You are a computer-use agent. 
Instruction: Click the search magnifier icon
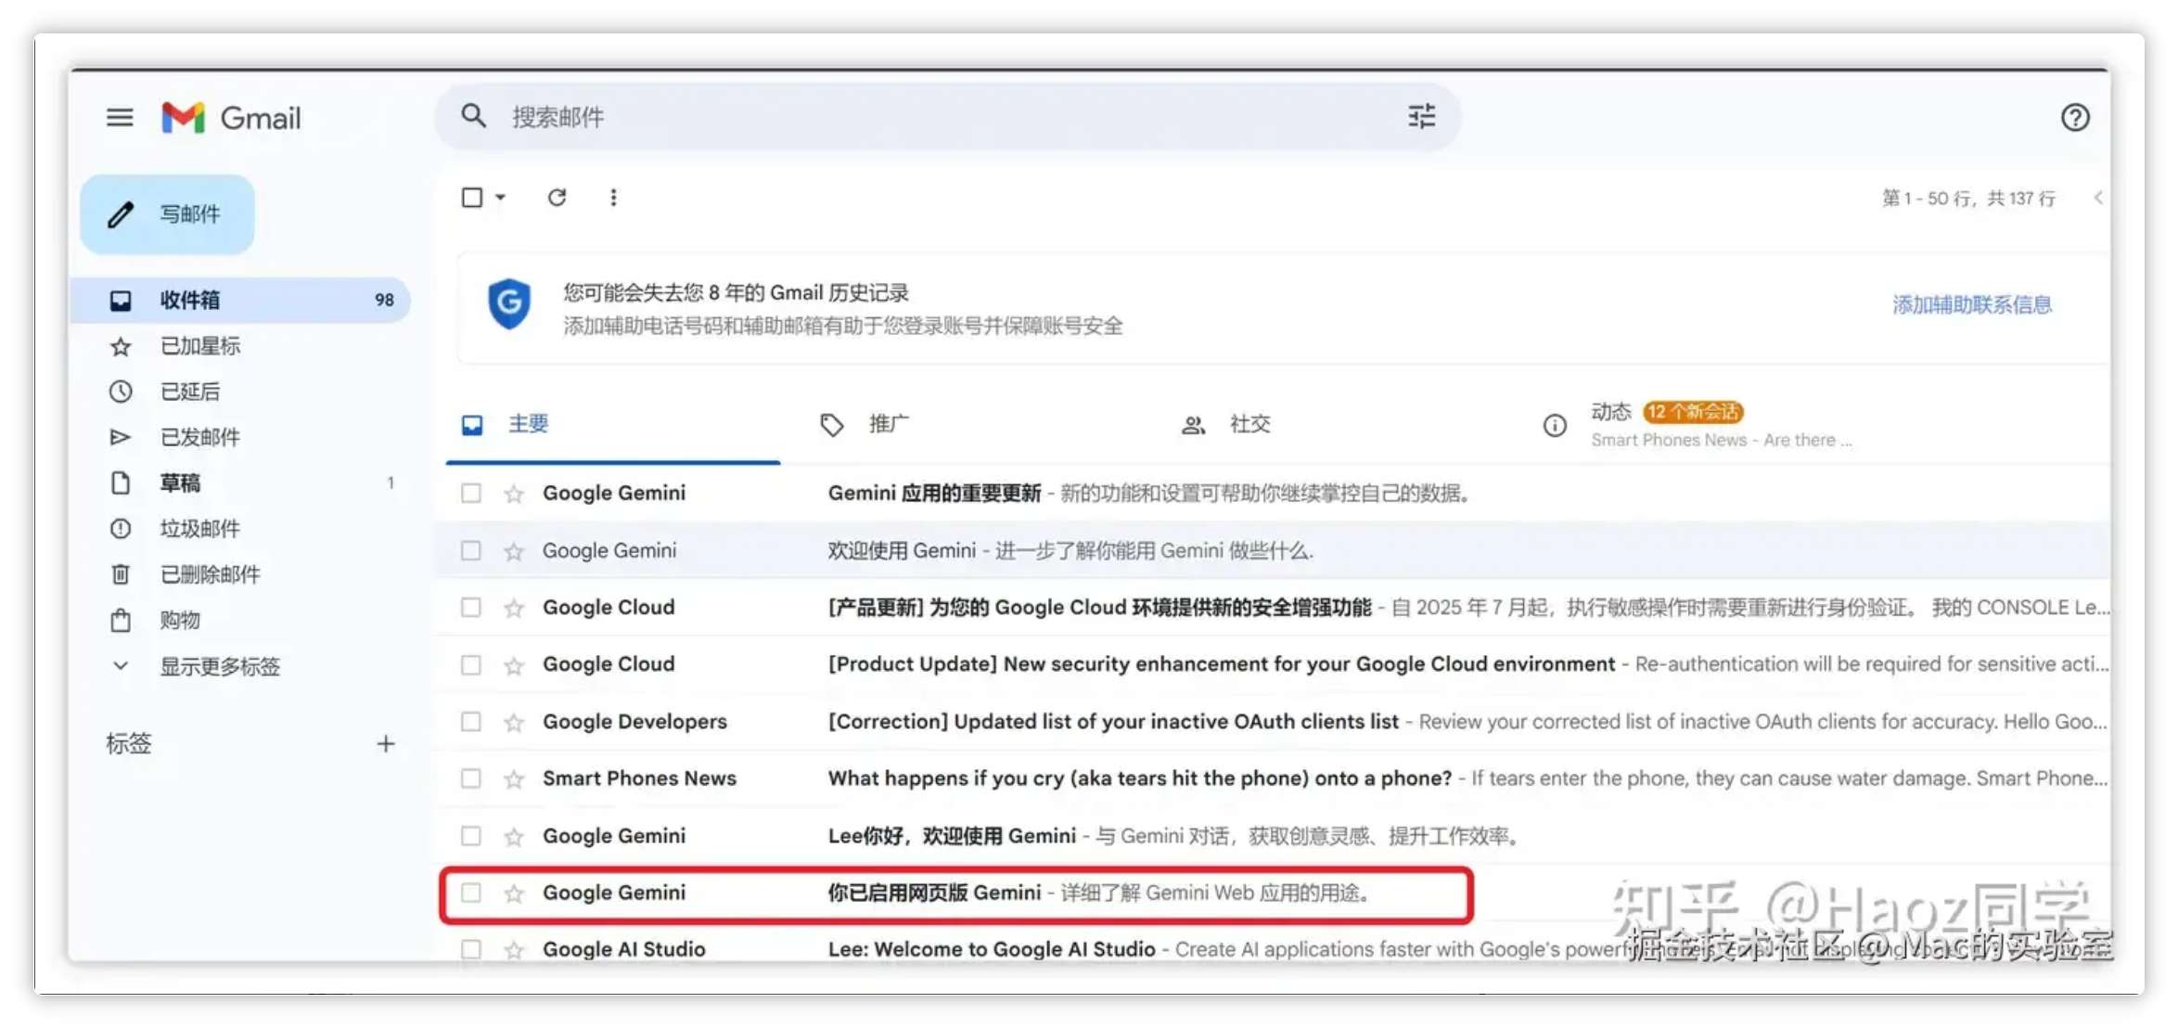click(473, 116)
